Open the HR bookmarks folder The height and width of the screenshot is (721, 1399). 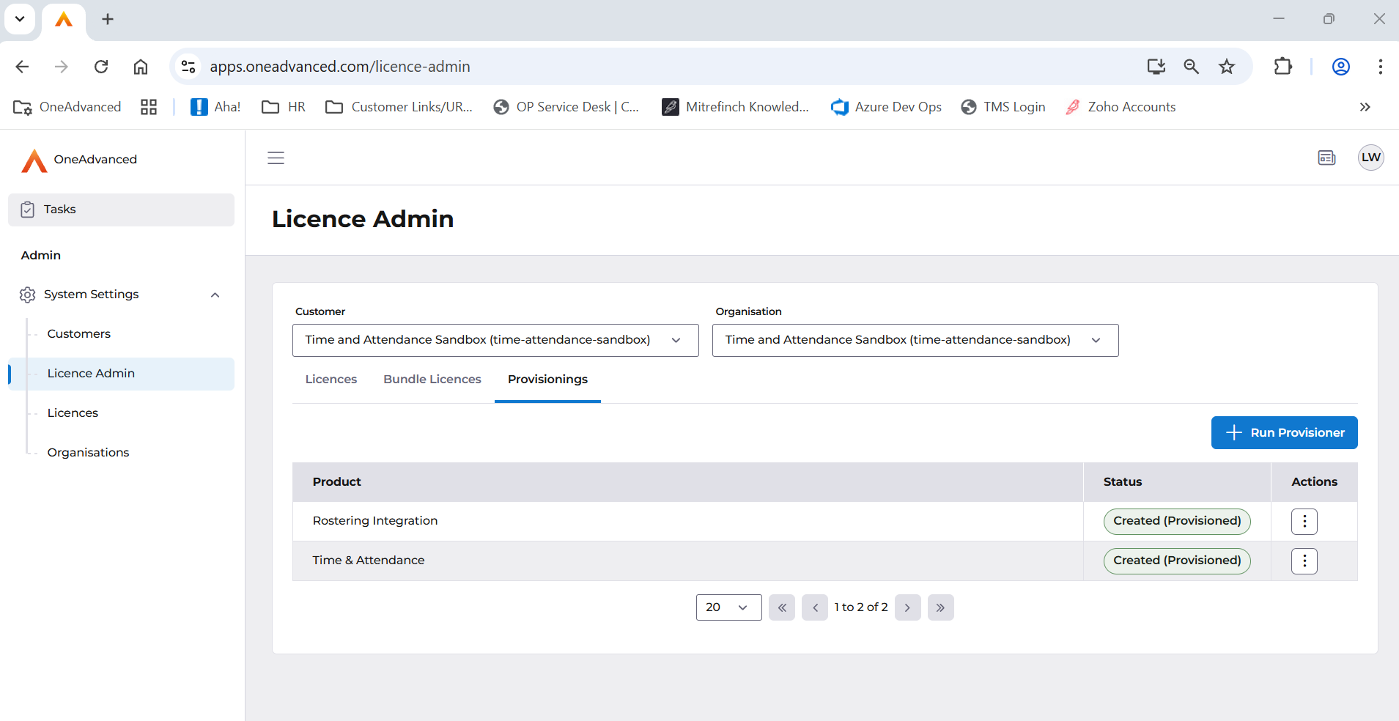coord(284,107)
